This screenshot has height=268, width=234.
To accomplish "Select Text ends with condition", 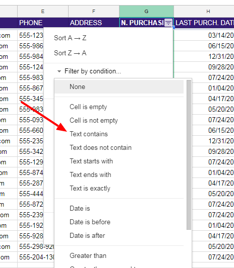I will 119,174.
